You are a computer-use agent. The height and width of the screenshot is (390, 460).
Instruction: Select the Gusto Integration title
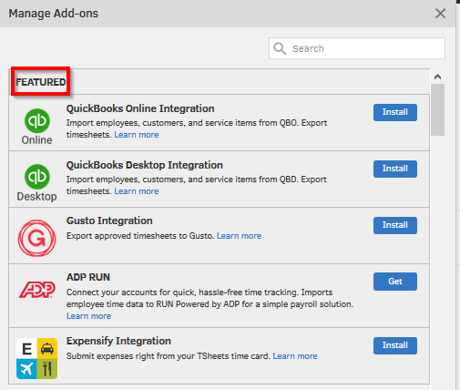[109, 221]
